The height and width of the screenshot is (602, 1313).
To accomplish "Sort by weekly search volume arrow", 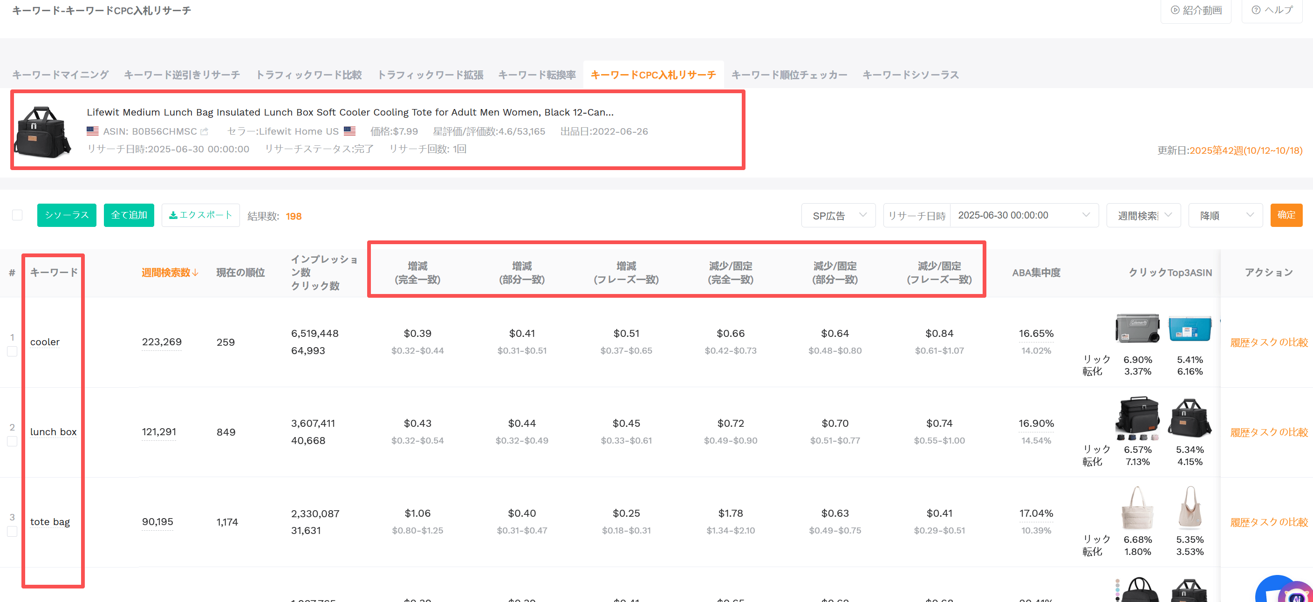I will pos(195,273).
